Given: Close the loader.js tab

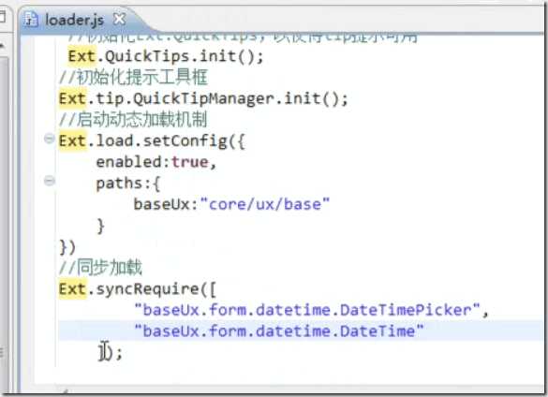Looking at the screenshot, I should (120, 20).
